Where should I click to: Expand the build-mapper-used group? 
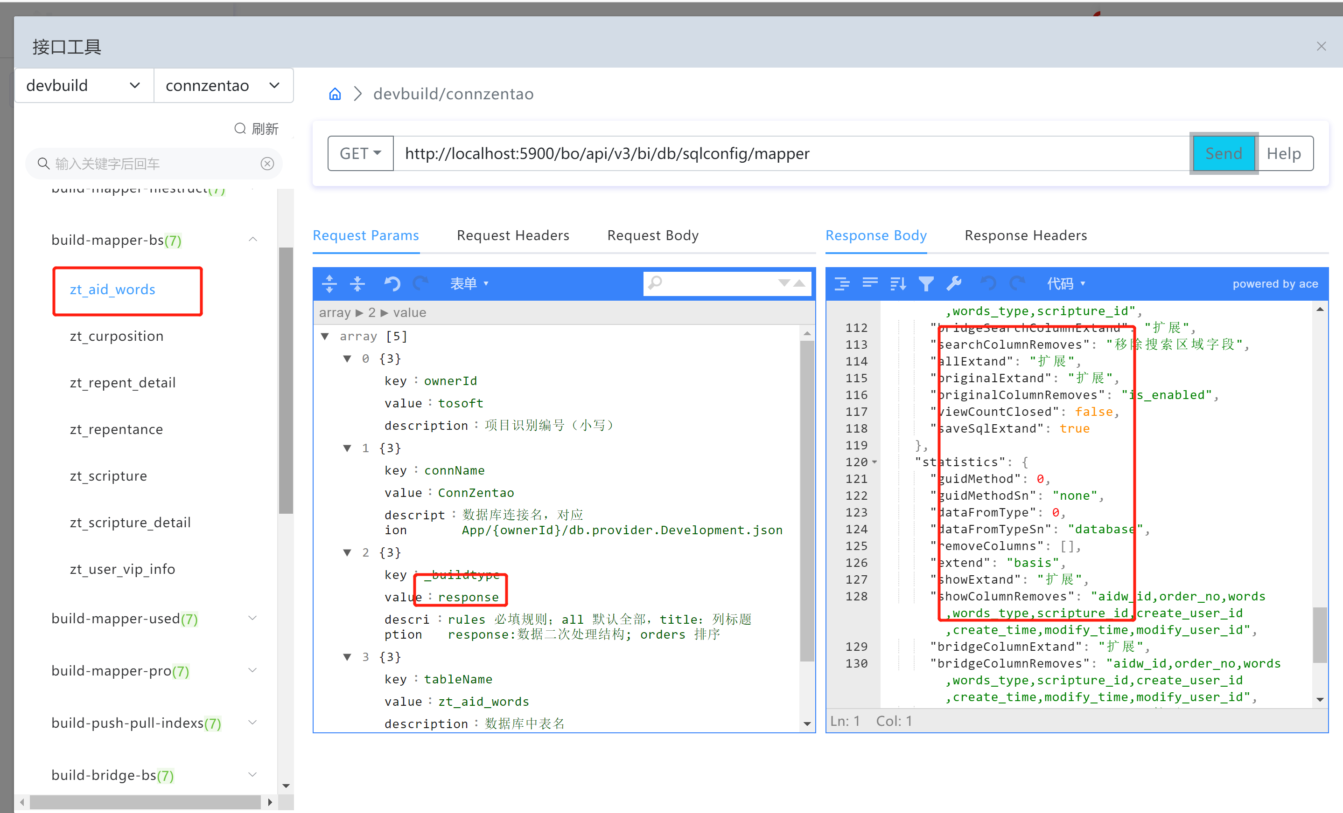pos(253,618)
